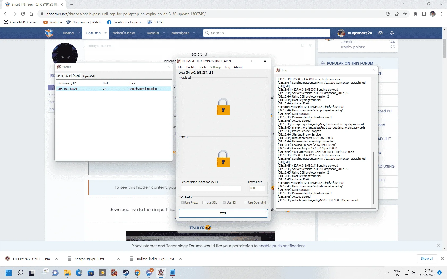Open the YouTube bookmark
Viewport: 447px width, 279px height.
click(x=53, y=22)
